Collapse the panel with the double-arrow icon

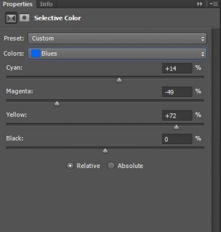[200, 4]
